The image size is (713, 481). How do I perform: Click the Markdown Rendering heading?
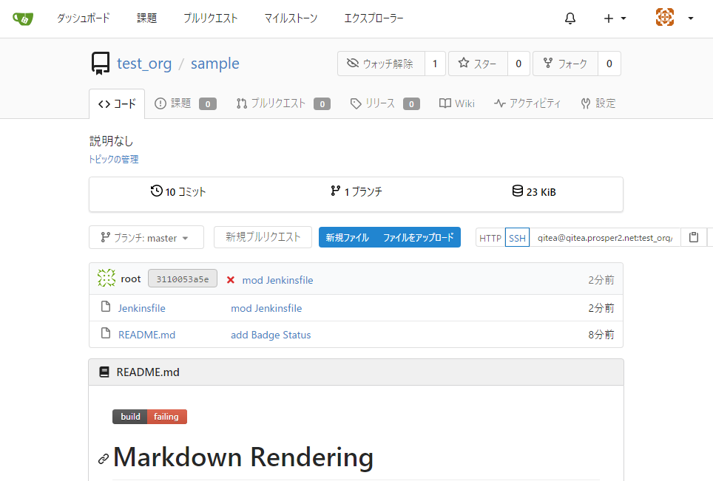243,457
